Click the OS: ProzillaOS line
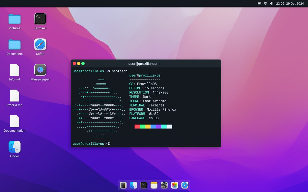 point(143,84)
